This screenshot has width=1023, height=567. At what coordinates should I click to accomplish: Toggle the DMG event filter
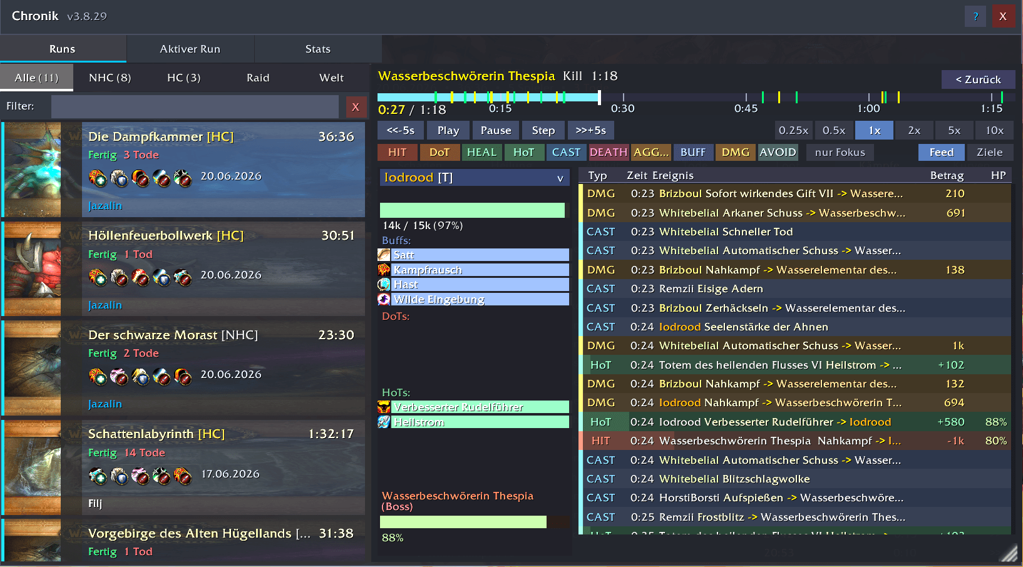(736, 152)
